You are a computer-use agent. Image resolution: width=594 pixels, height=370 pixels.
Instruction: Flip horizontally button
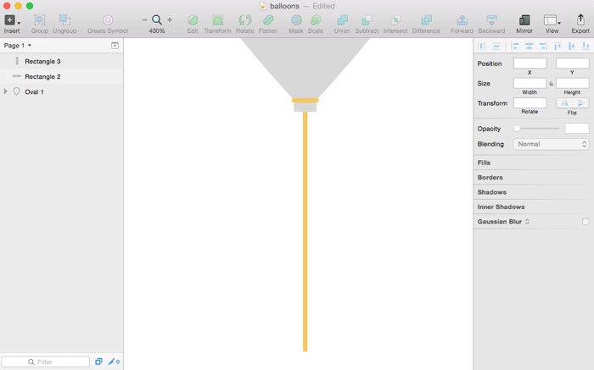point(564,103)
